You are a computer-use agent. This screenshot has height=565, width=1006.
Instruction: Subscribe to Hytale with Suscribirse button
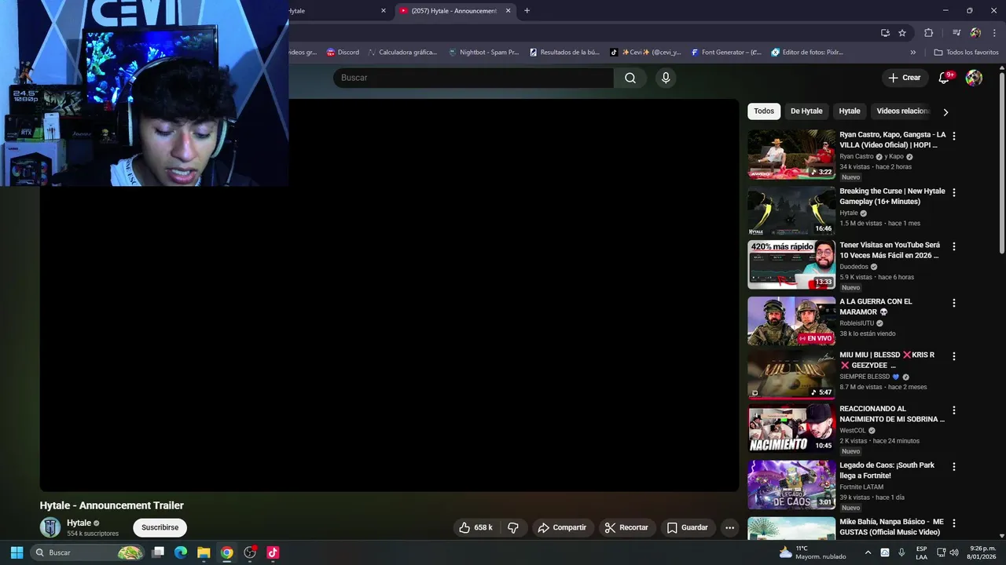[160, 527]
